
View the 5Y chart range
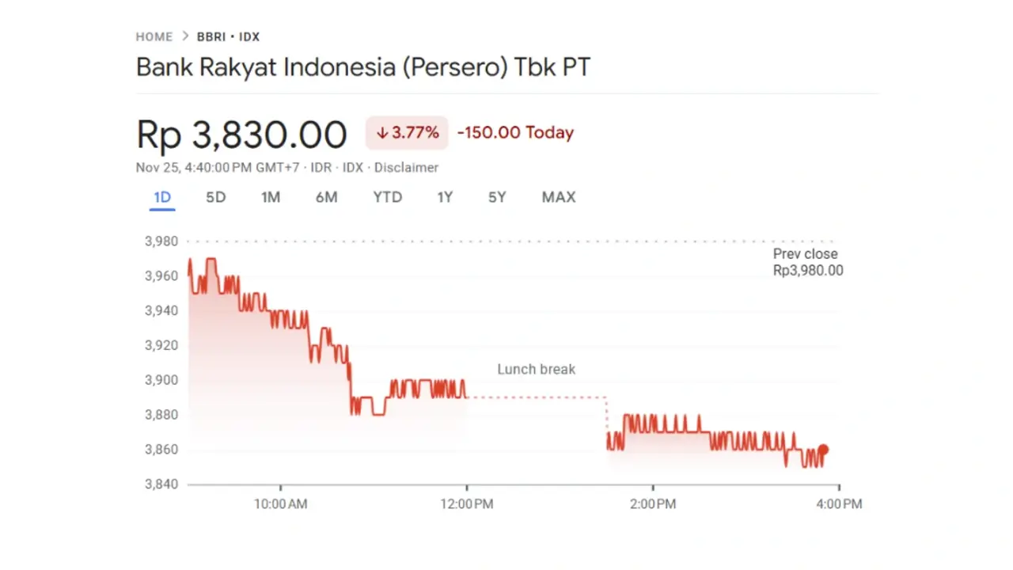tap(497, 197)
